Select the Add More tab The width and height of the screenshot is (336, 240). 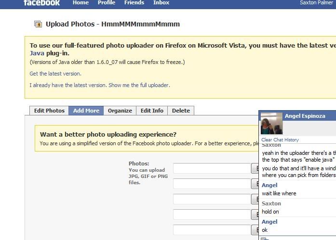pyautogui.click(x=86, y=111)
